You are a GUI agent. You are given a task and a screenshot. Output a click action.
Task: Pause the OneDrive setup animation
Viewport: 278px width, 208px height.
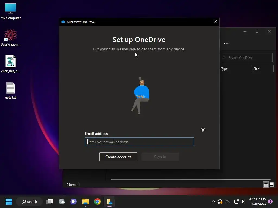coord(203,130)
